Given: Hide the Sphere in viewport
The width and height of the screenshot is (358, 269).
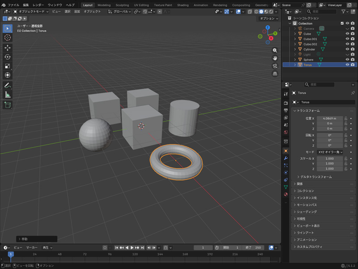Looking at the screenshot, I should click(x=347, y=60).
